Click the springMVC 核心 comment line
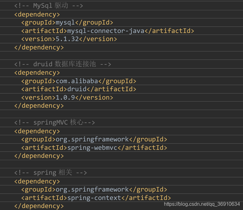 pos(54,122)
